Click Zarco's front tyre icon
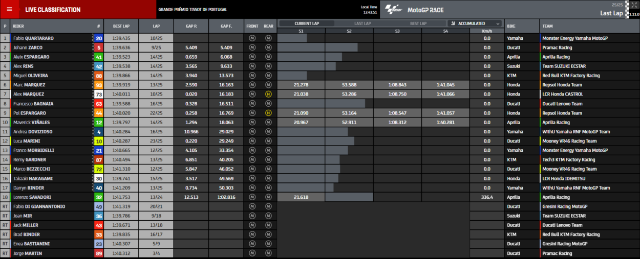 pos(252,48)
